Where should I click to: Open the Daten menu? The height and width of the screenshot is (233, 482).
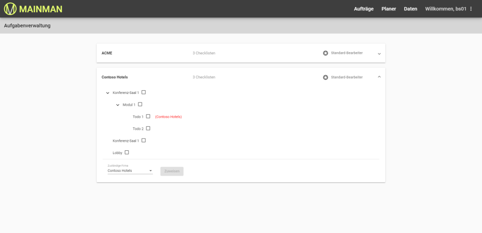(x=410, y=9)
